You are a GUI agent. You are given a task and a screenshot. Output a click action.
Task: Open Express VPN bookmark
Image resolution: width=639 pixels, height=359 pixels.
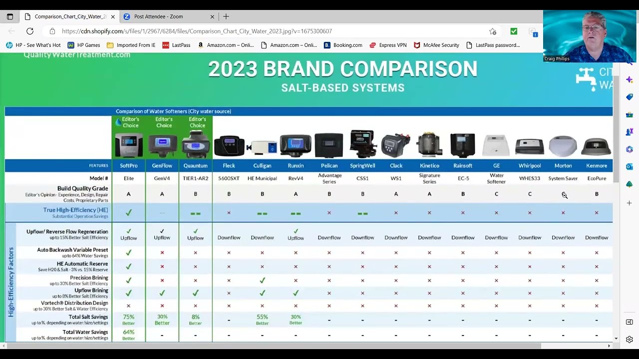[x=388, y=45]
